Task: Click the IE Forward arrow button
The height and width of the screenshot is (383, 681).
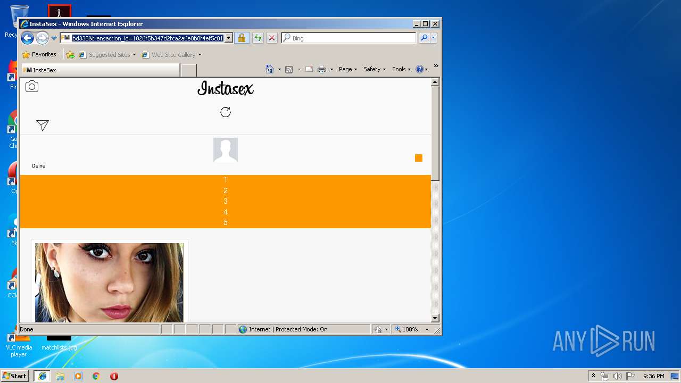Action: point(42,38)
